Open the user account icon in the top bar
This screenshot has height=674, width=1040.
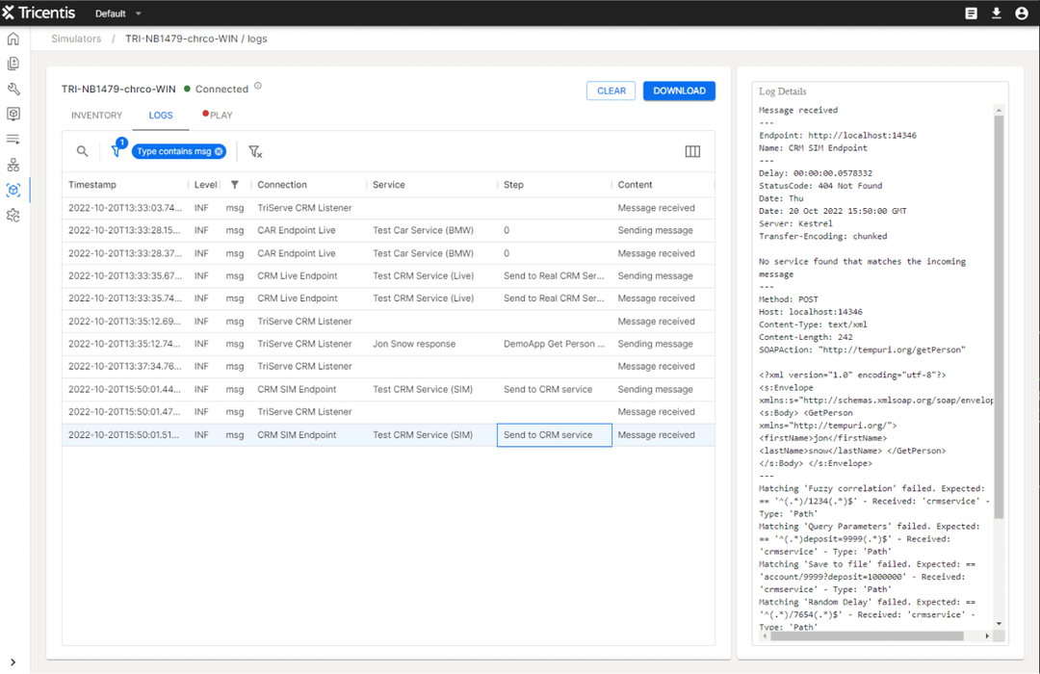(x=1022, y=13)
